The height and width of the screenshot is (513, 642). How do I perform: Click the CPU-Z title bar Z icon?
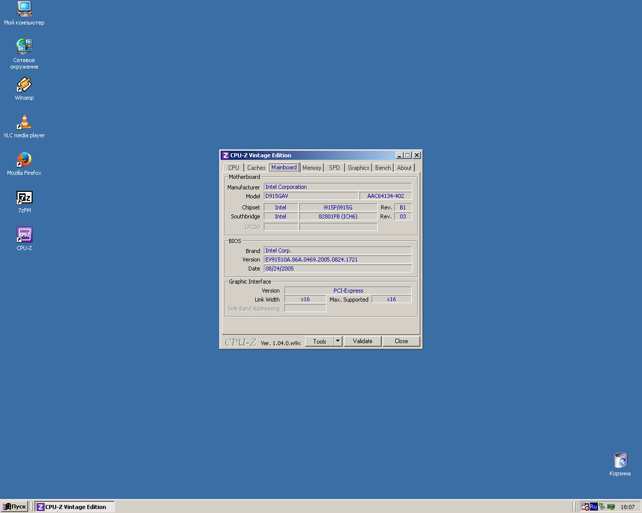[226, 155]
